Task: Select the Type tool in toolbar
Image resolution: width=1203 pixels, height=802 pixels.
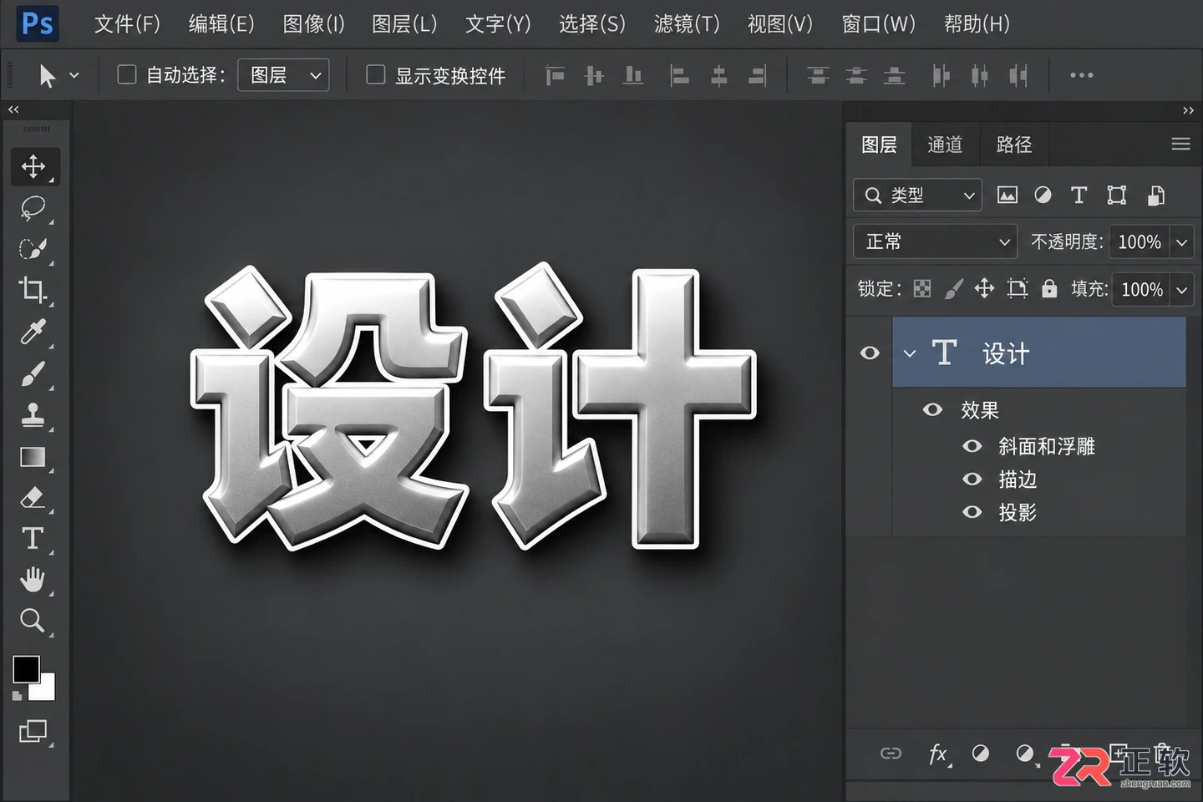Action: coord(33,538)
